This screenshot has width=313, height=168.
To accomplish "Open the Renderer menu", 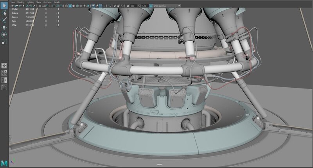I will (x=47, y=2).
